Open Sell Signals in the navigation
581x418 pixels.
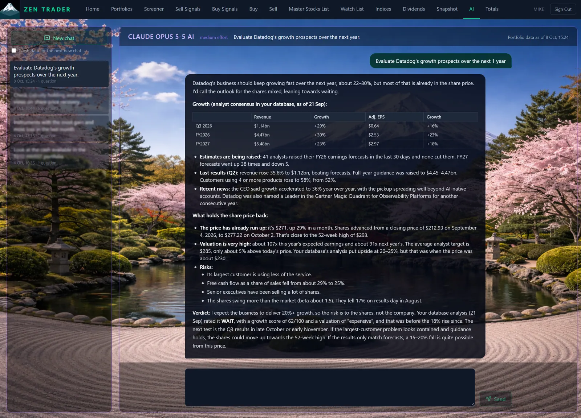coord(188,9)
